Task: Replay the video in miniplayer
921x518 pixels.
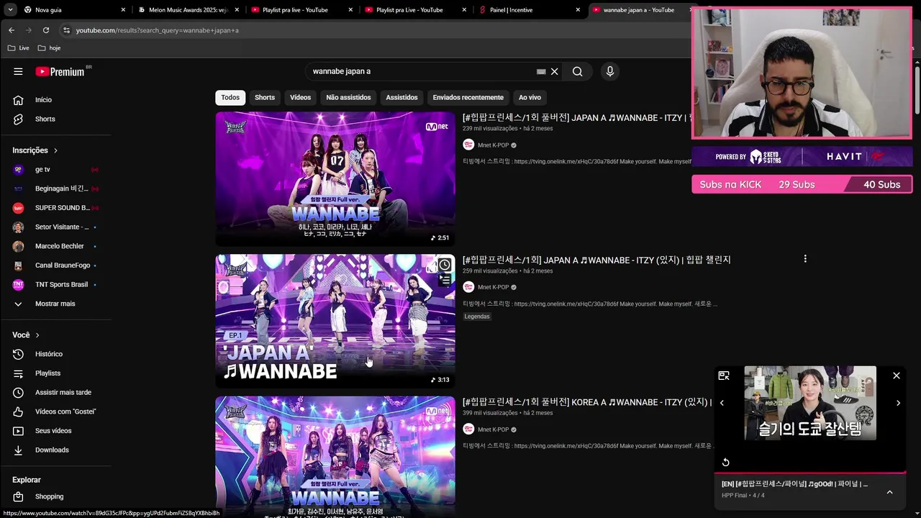Action: [726, 462]
